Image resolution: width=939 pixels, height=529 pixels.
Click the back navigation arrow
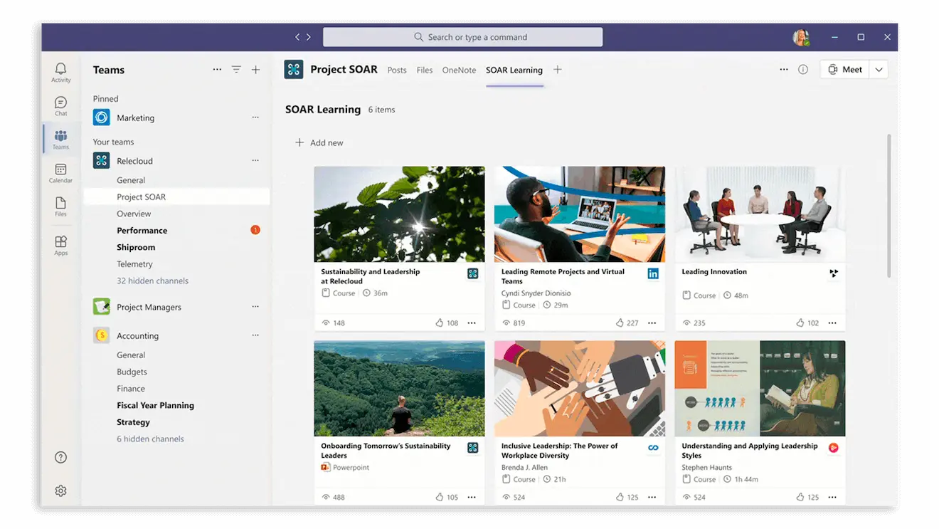coord(298,37)
